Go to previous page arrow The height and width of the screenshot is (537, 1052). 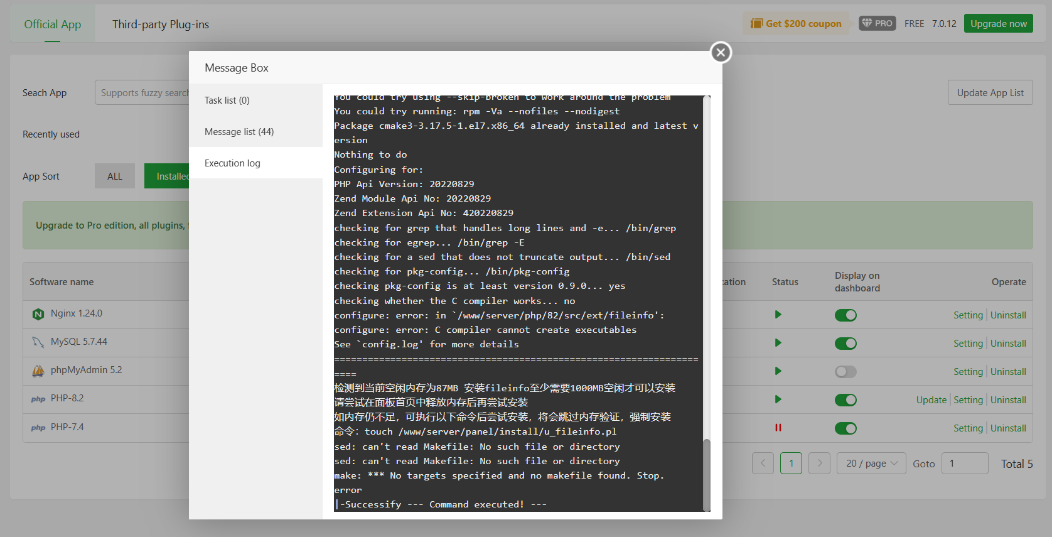tap(763, 464)
